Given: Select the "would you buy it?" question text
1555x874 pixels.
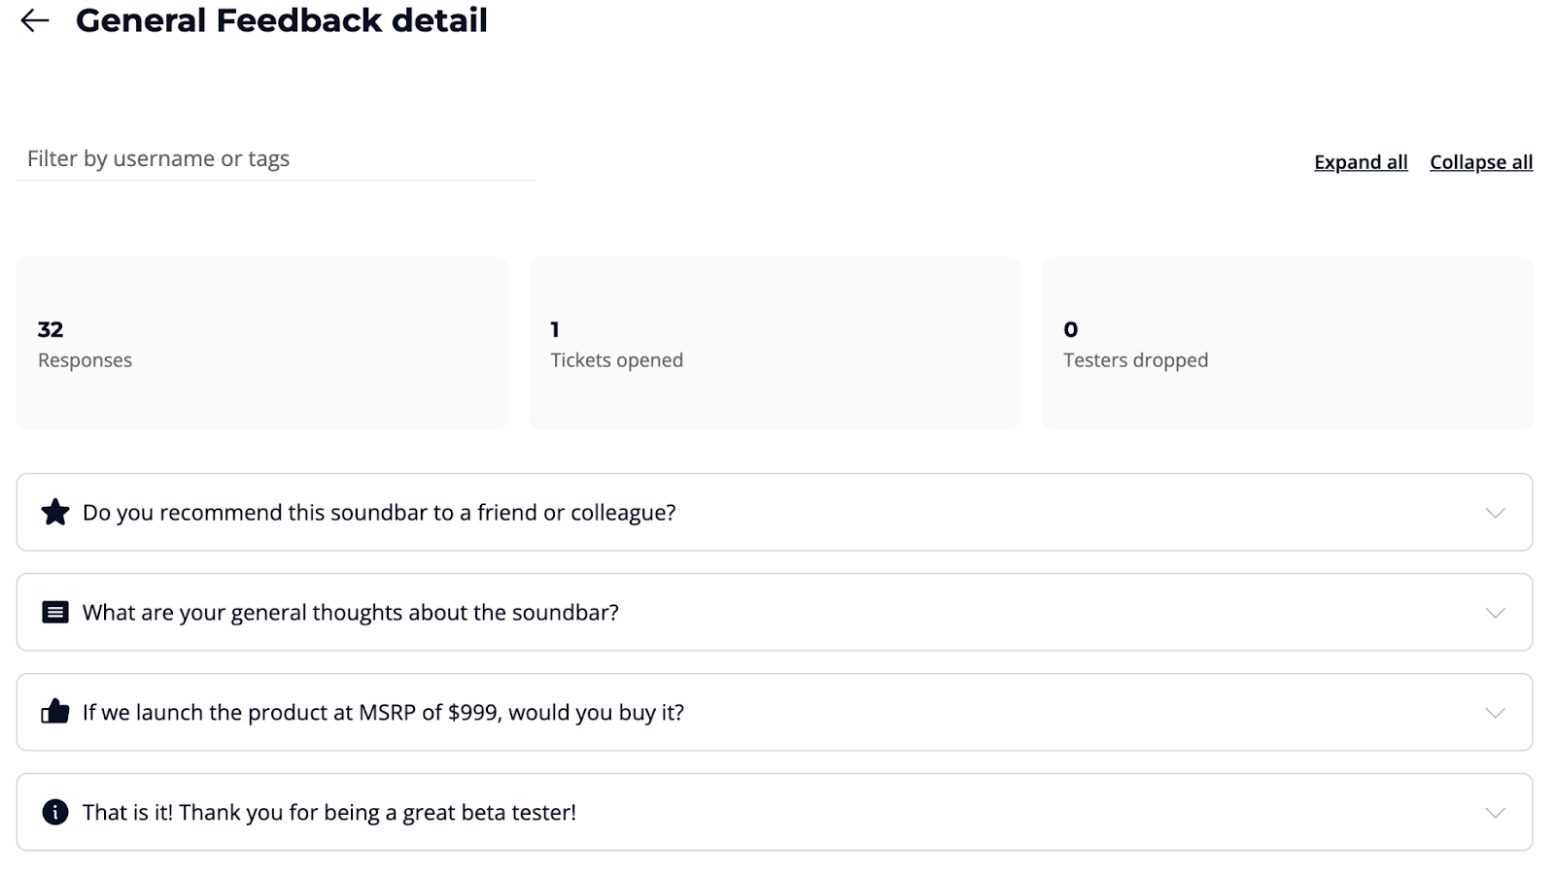Looking at the screenshot, I should 383,713.
